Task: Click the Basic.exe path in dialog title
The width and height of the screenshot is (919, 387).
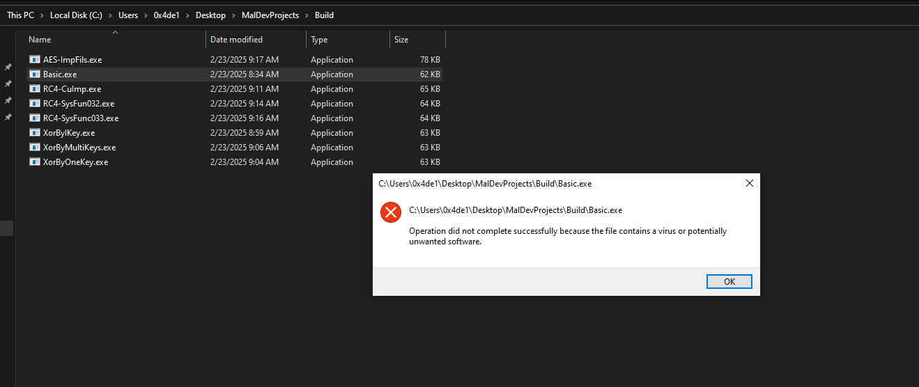Action: point(485,184)
